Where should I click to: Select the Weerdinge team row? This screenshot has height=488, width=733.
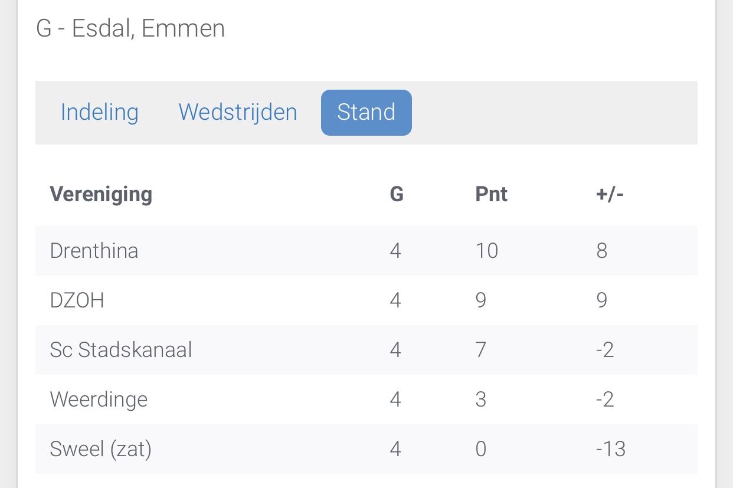(x=366, y=399)
